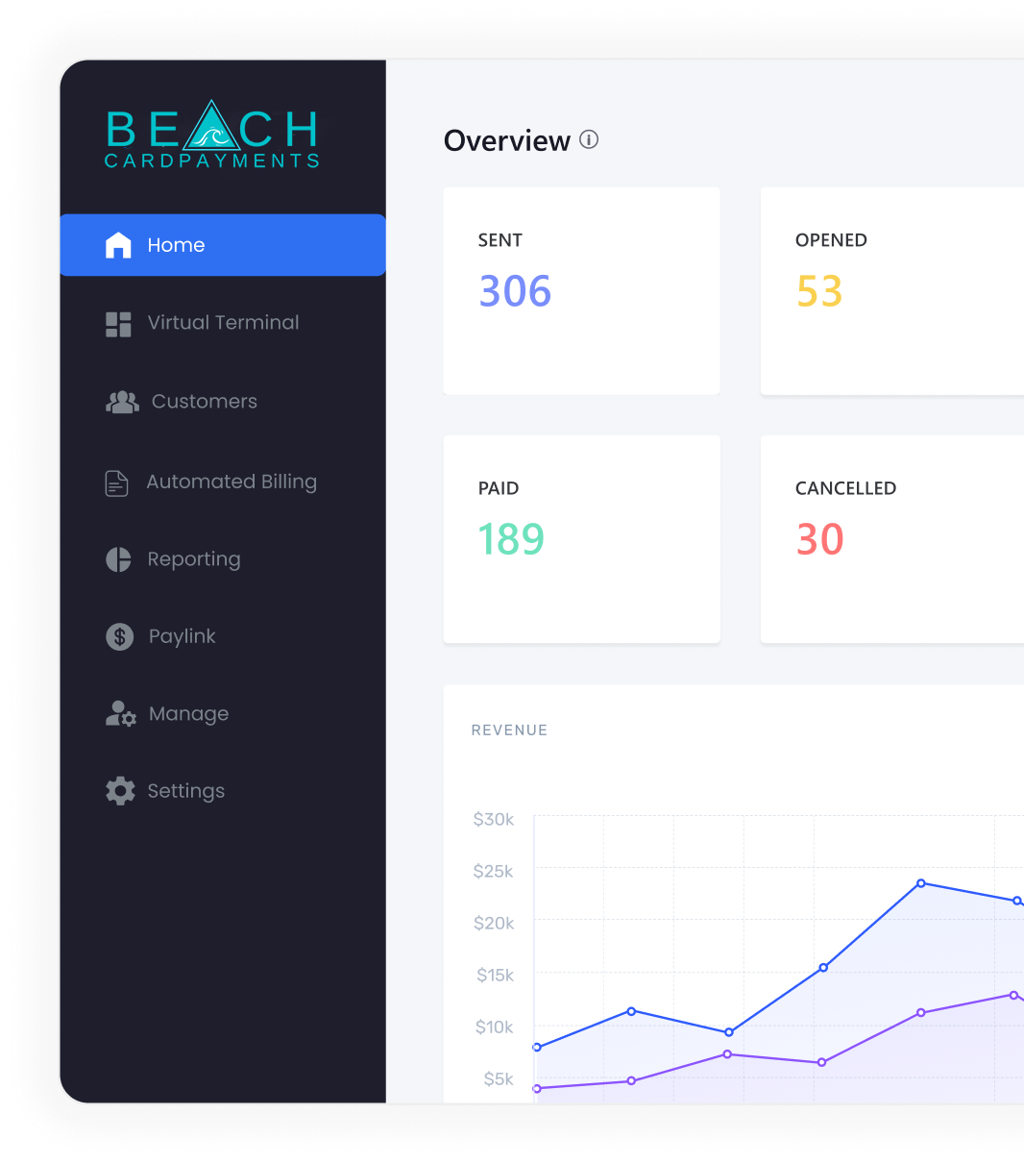
Task: Click the $30k axis label
Action: [x=494, y=819]
